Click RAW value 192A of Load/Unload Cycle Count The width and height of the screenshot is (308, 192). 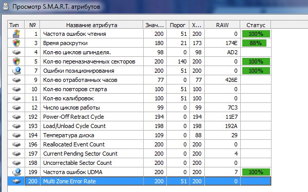[231, 126]
